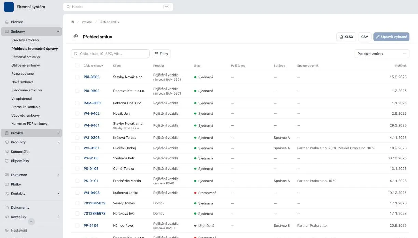The image size is (418, 238).
Task: Collapse the Smlouvy sidebar section
Action: click(x=58, y=32)
